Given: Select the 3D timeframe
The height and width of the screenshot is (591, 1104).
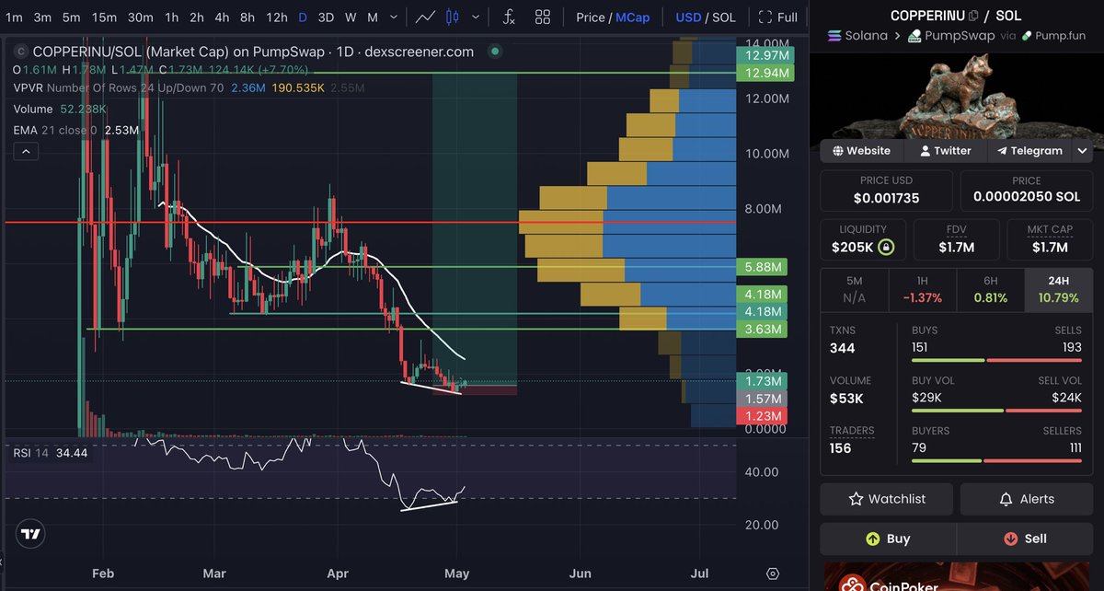Looking at the screenshot, I should pos(326,17).
